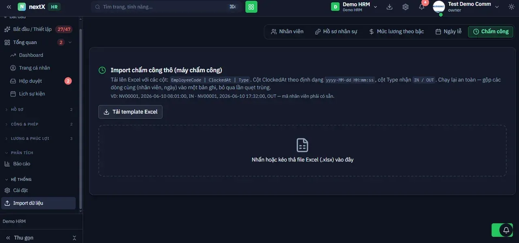
Task: Focus the Tìm trang, tính năng search field
Action: [166, 7]
